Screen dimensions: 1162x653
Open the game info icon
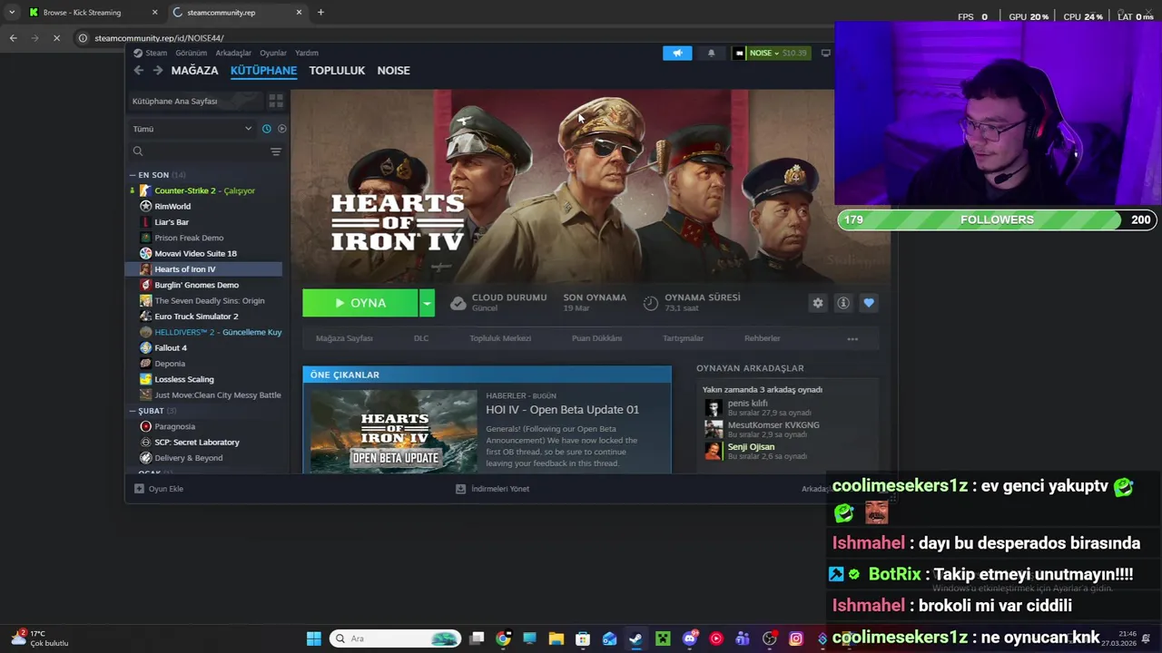tap(843, 303)
